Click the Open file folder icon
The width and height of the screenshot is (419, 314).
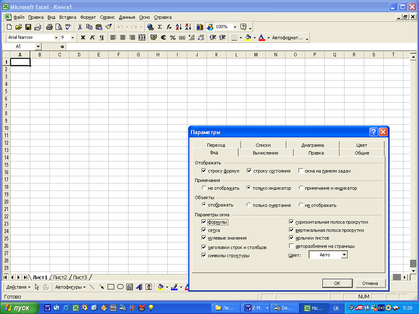[x=18, y=27]
